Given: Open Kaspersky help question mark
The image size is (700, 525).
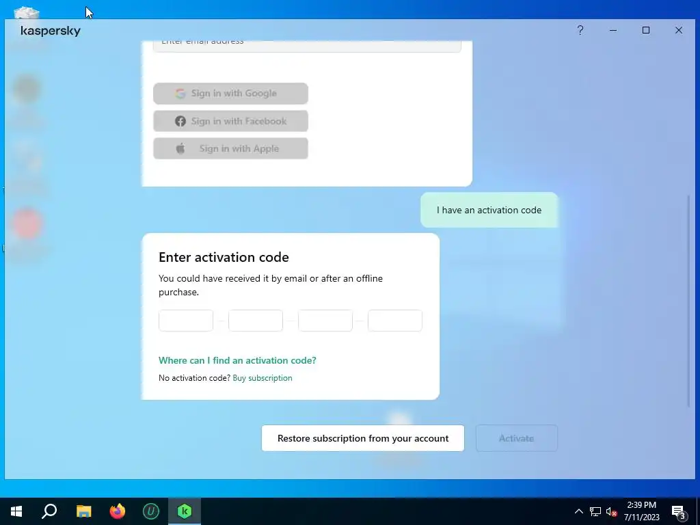Looking at the screenshot, I should [580, 30].
